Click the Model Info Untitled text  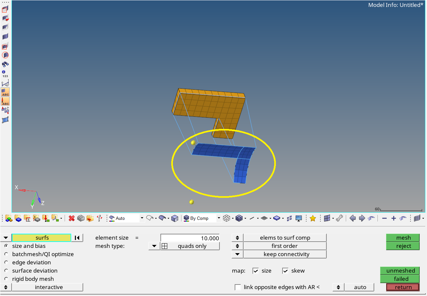click(x=396, y=5)
